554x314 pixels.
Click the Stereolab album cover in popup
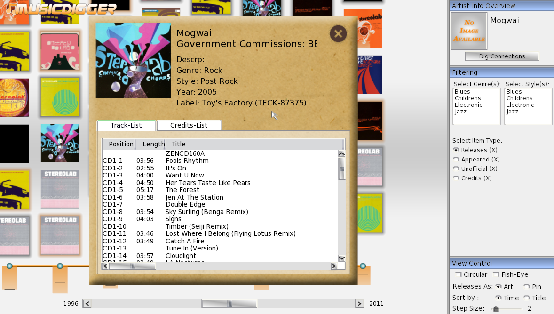point(133,60)
